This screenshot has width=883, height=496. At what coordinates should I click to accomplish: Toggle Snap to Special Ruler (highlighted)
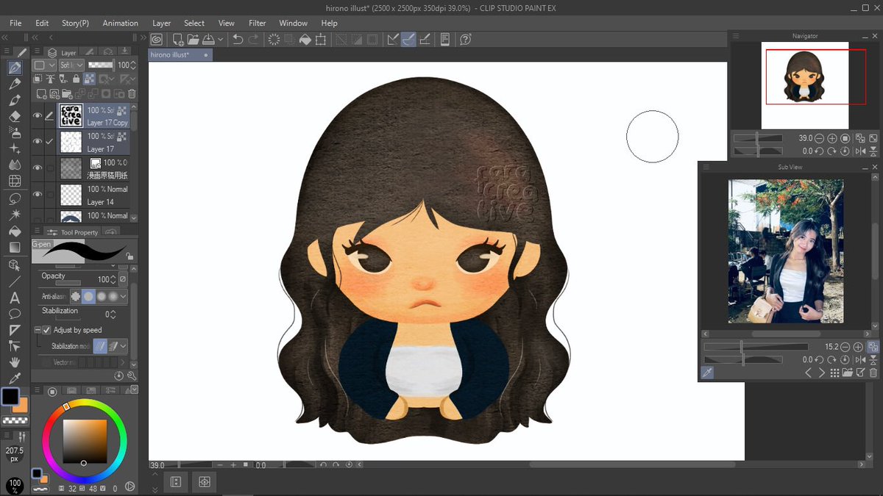(x=408, y=40)
